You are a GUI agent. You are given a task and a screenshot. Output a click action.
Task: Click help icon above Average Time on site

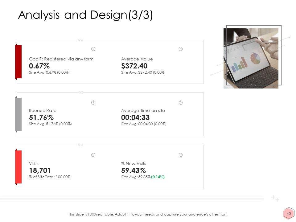click(181, 102)
